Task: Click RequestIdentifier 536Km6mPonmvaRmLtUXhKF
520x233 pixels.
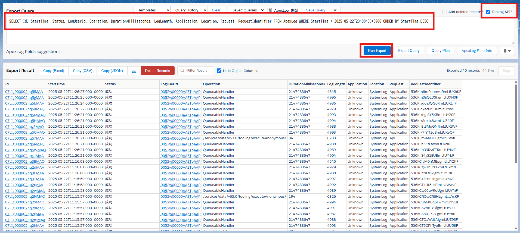Action: point(436,92)
